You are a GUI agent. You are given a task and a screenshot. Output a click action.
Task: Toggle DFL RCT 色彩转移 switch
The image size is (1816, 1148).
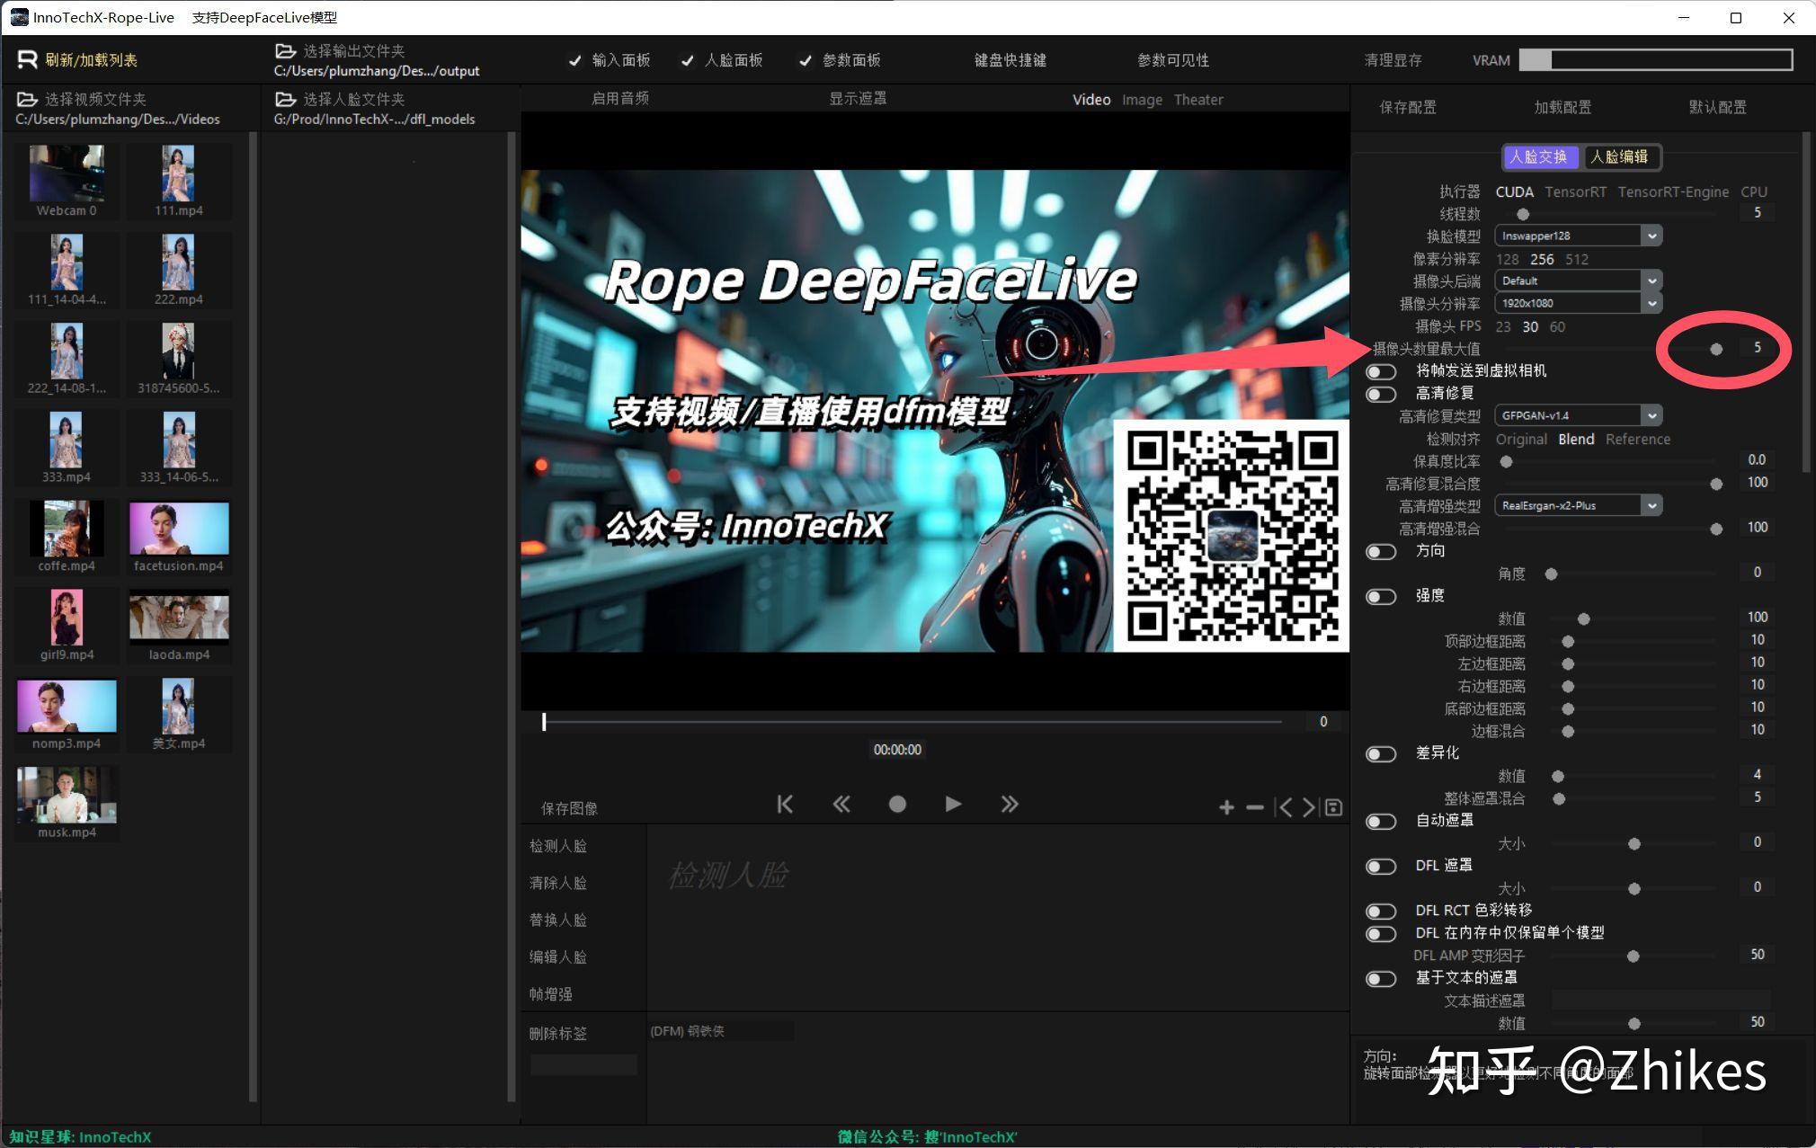(1381, 911)
